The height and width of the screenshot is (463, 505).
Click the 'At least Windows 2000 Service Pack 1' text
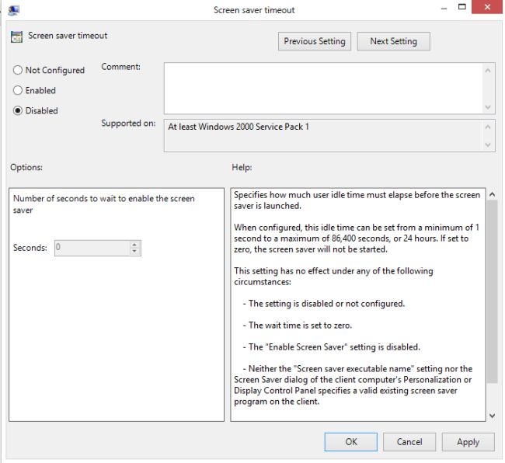pyautogui.click(x=239, y=127)
